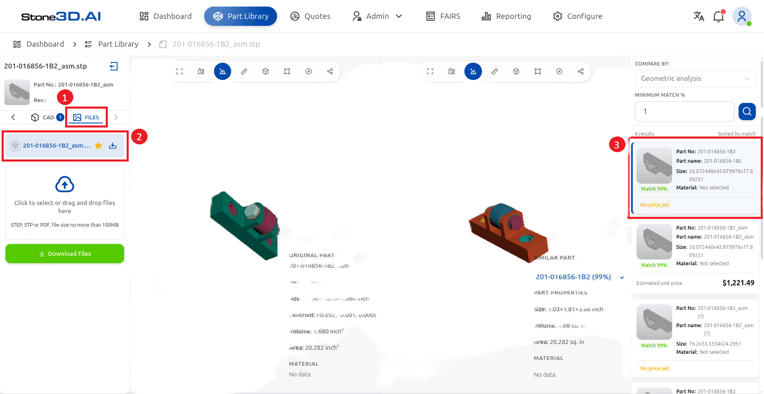Click measure ruler icon in right viewer toolbar
This screenshot has height=394, width=764.
(495, 71)
